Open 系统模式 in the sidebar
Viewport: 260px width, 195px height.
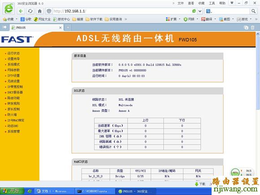(x=13, y=65)
